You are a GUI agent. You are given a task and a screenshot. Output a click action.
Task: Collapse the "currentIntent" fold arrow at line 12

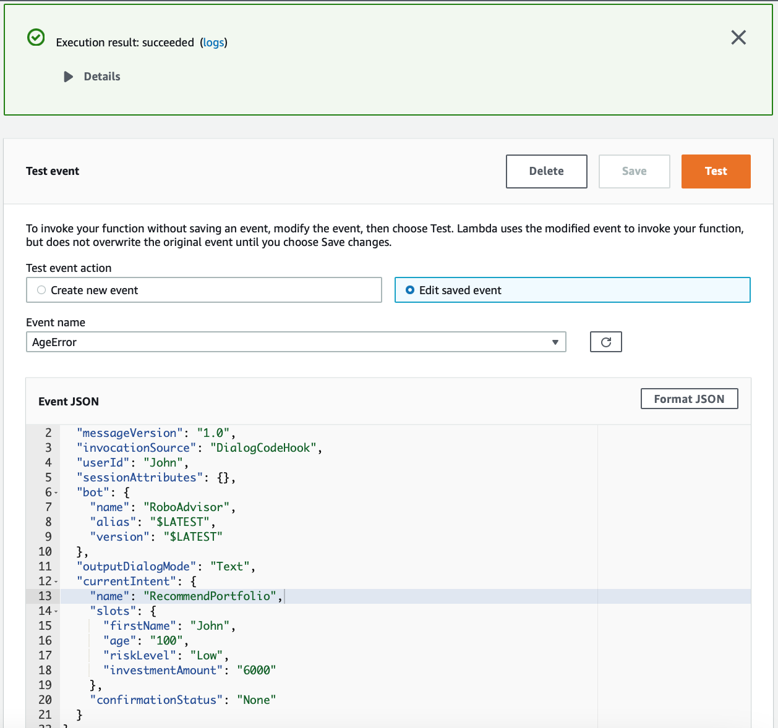(56, 582)
